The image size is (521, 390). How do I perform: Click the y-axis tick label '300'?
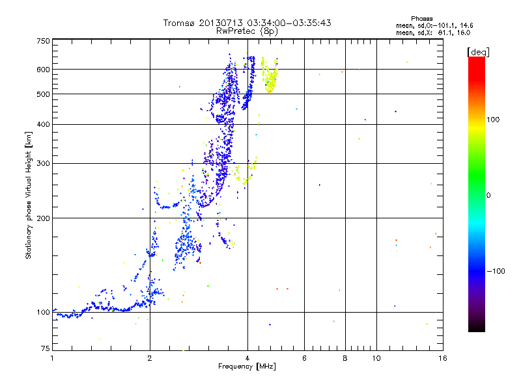[x=43, y=164]
